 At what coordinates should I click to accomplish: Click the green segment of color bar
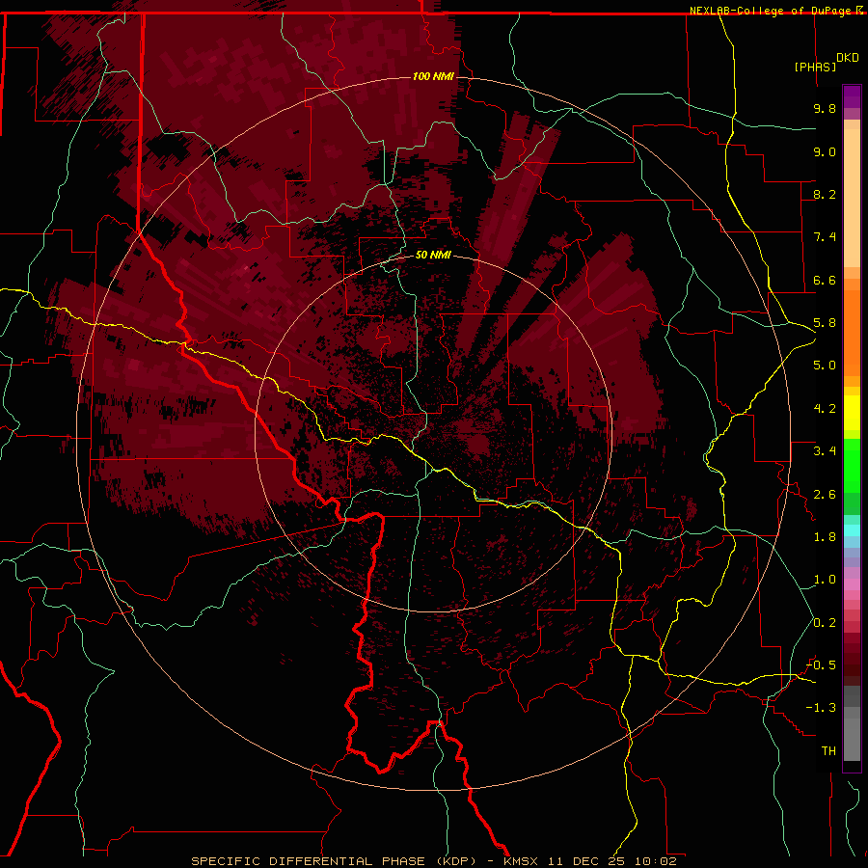pos(852,466)
